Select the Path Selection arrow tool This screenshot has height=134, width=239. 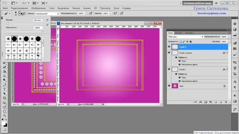pyautogui.click(x=4, y=93)
